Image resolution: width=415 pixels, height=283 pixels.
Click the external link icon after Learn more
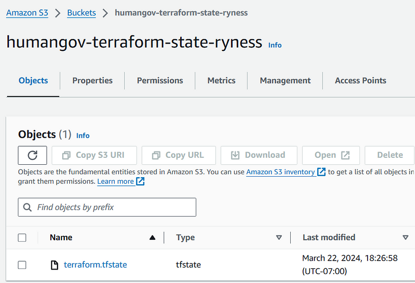(140, 181)
